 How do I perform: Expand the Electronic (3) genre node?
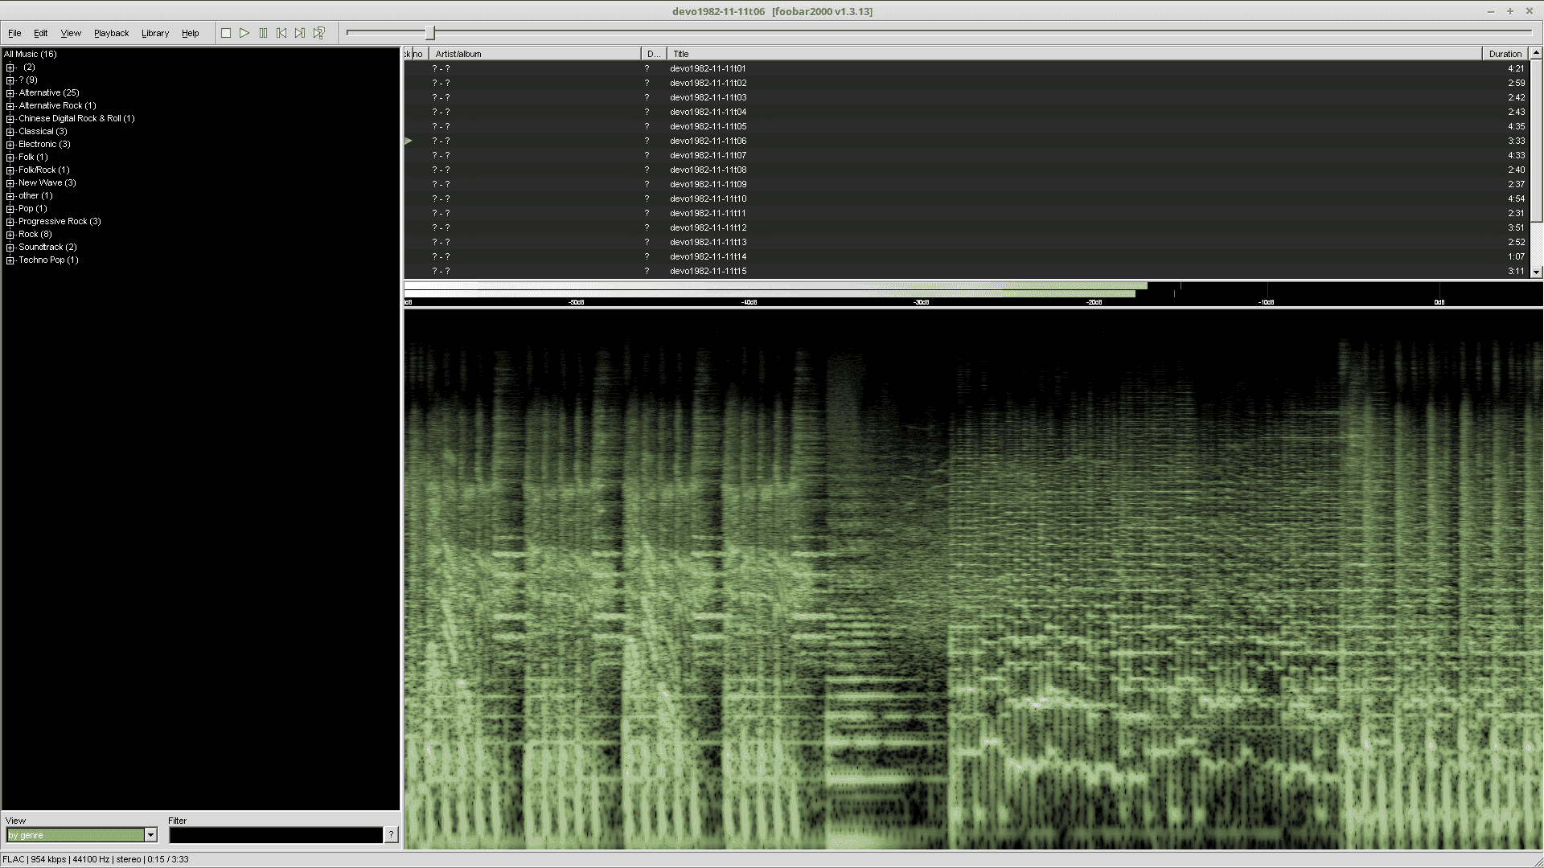coord(10,145)
